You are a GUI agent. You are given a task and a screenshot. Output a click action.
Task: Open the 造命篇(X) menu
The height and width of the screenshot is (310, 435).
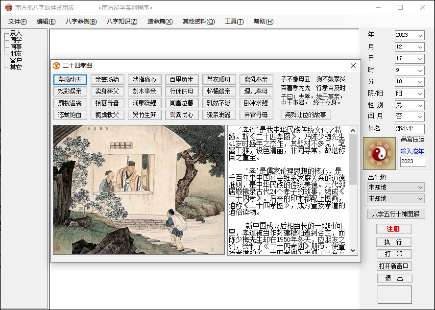(x=160, y=22)
